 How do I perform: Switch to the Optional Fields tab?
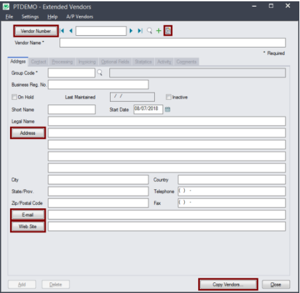click(115, 62)
